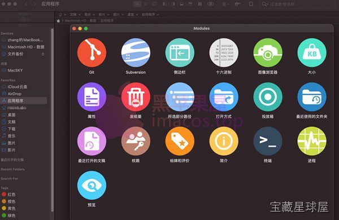Open the 音乐 favorites bar dropdown
The height and width of the screenshot is (220, 339).
pos(89,15)
